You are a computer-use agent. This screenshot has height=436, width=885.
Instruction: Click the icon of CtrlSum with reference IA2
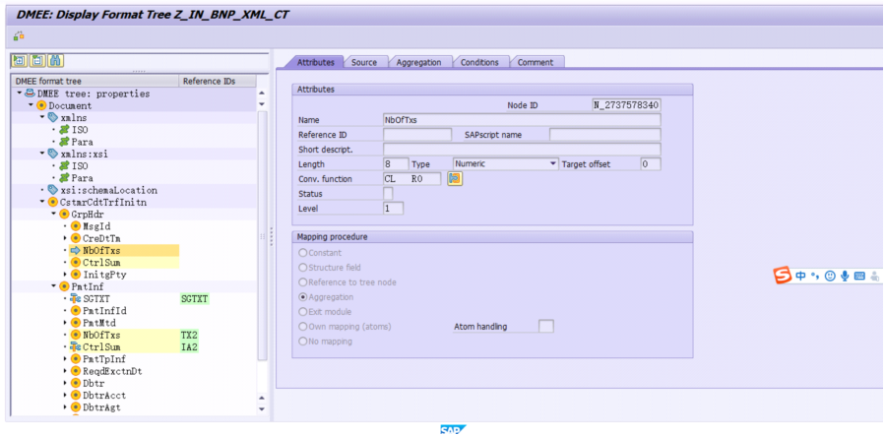[x=76, y=346]
